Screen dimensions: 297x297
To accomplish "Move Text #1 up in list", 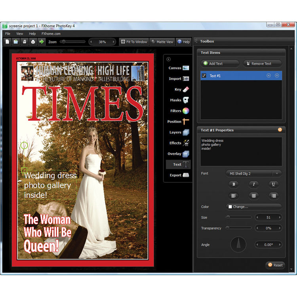I will pos(268,76).
